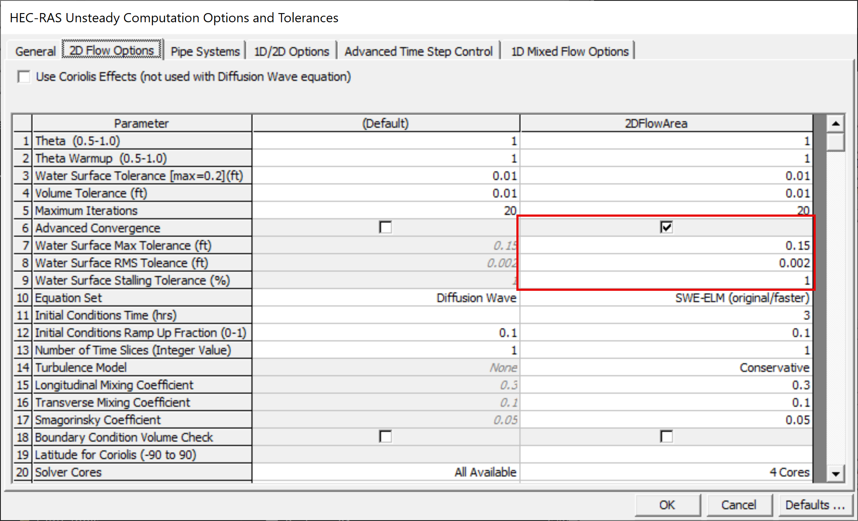Click the vertical scrollbar thumb
The width and height of the screenshot is (858, 521).
point(835,142)
